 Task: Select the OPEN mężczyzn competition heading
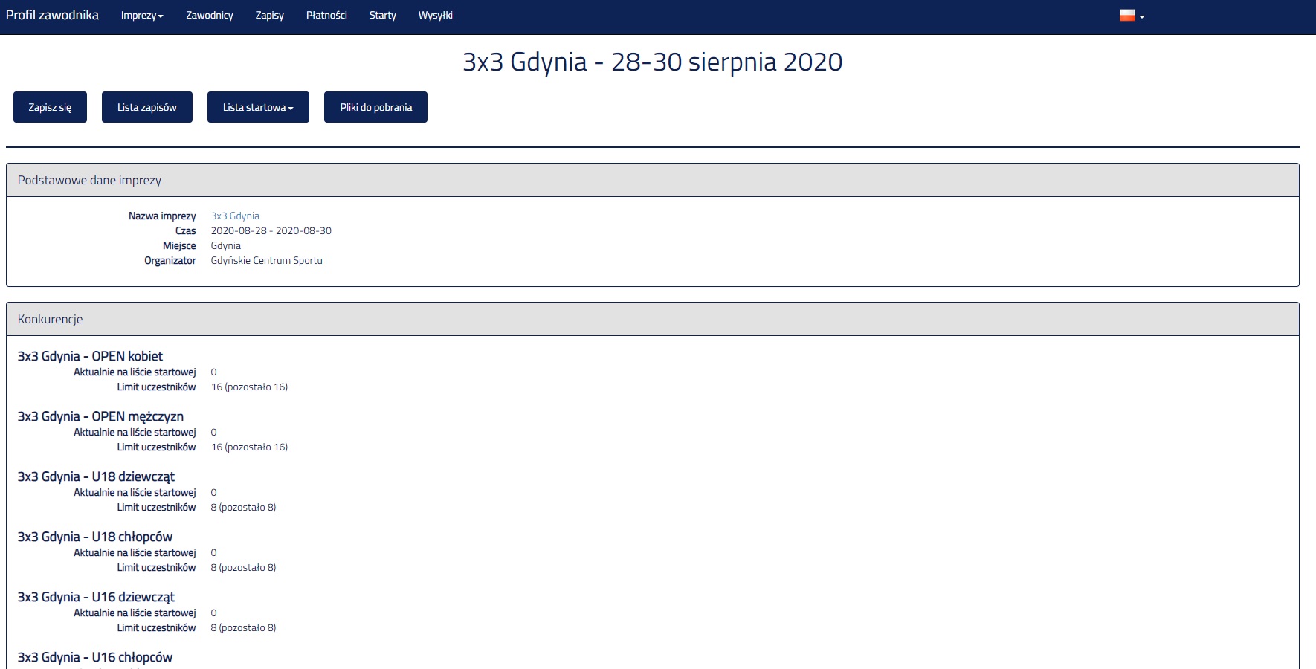(x=100, y=417)
